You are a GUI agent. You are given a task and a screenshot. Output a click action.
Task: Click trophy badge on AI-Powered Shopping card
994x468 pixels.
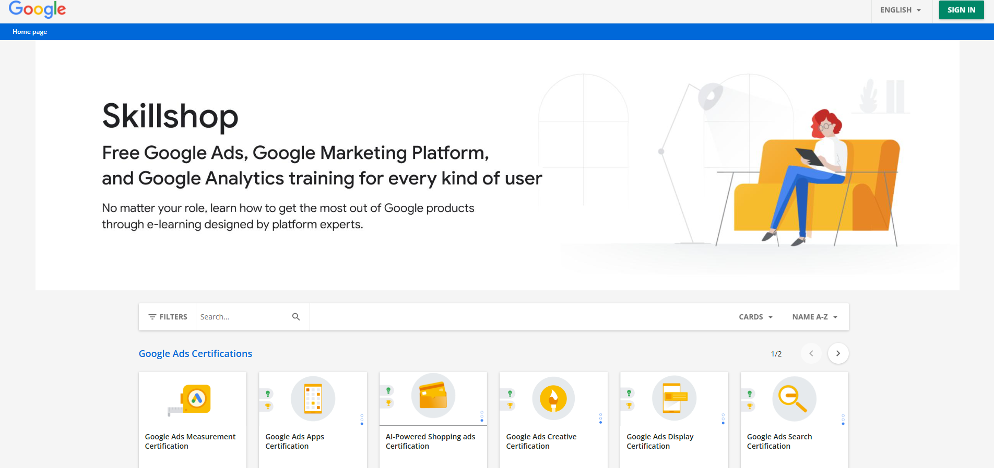[388, 403]
